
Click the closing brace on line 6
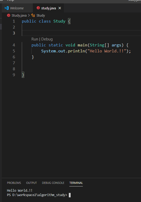(33, 57)
